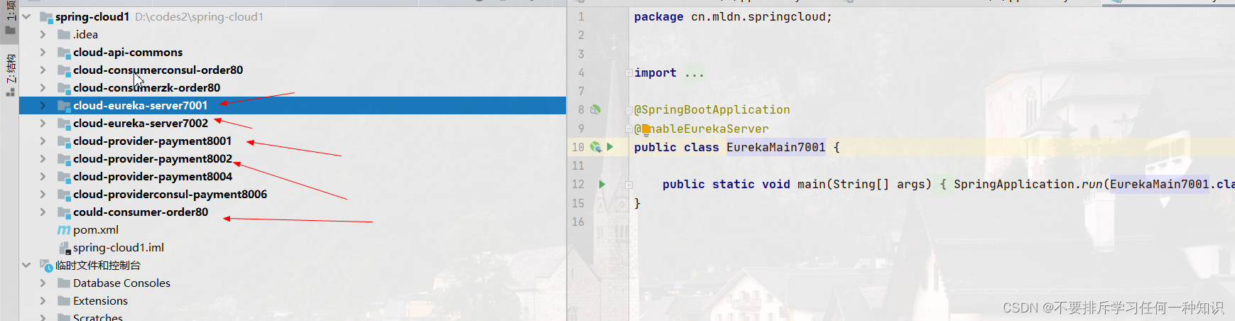Image resolution: width=1235 pixels, height=321 pixels.
Task: Expand cloud-provider-payment8002 module
Action: point(43,158)
